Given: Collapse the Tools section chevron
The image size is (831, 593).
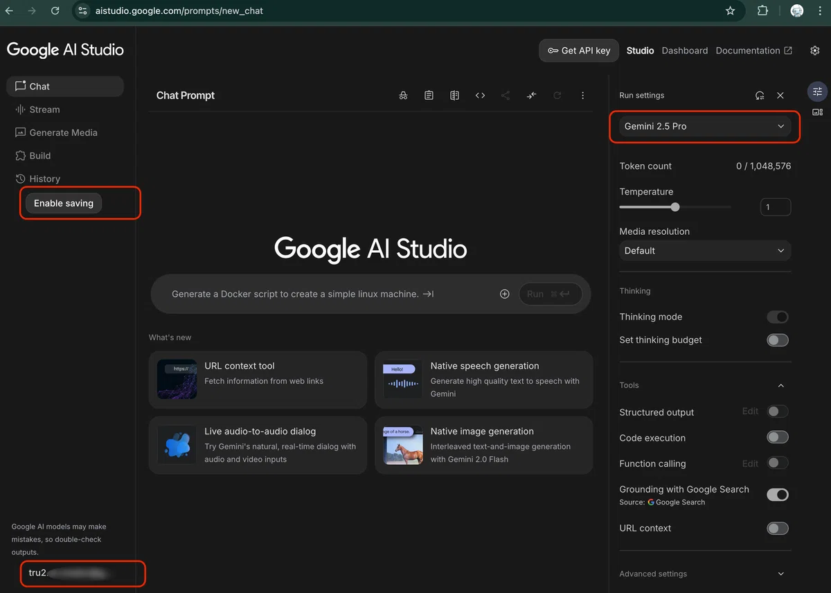Looking at the screenshot, I should pyautogui.click(x=781, y=385).
